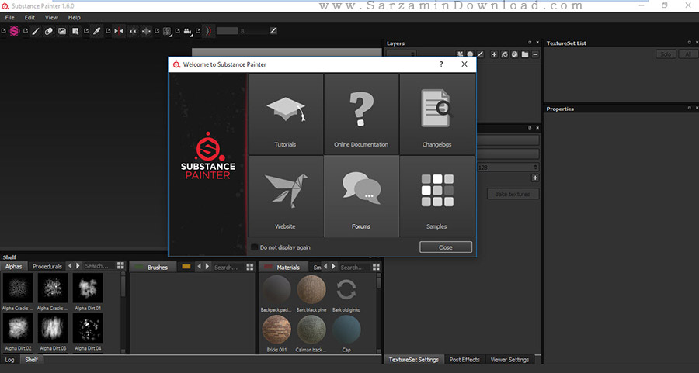
Task: Click Add layer plus icon in Layers
Action: 494,54
